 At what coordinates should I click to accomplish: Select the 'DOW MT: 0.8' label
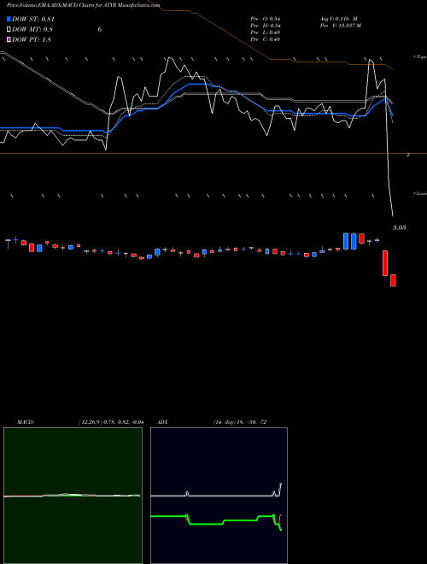pyautogui.click(x=32, y=29)
